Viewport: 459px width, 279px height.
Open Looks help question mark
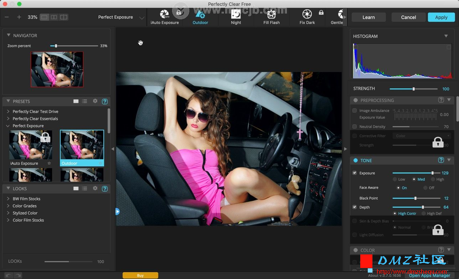tap(105, 189)
